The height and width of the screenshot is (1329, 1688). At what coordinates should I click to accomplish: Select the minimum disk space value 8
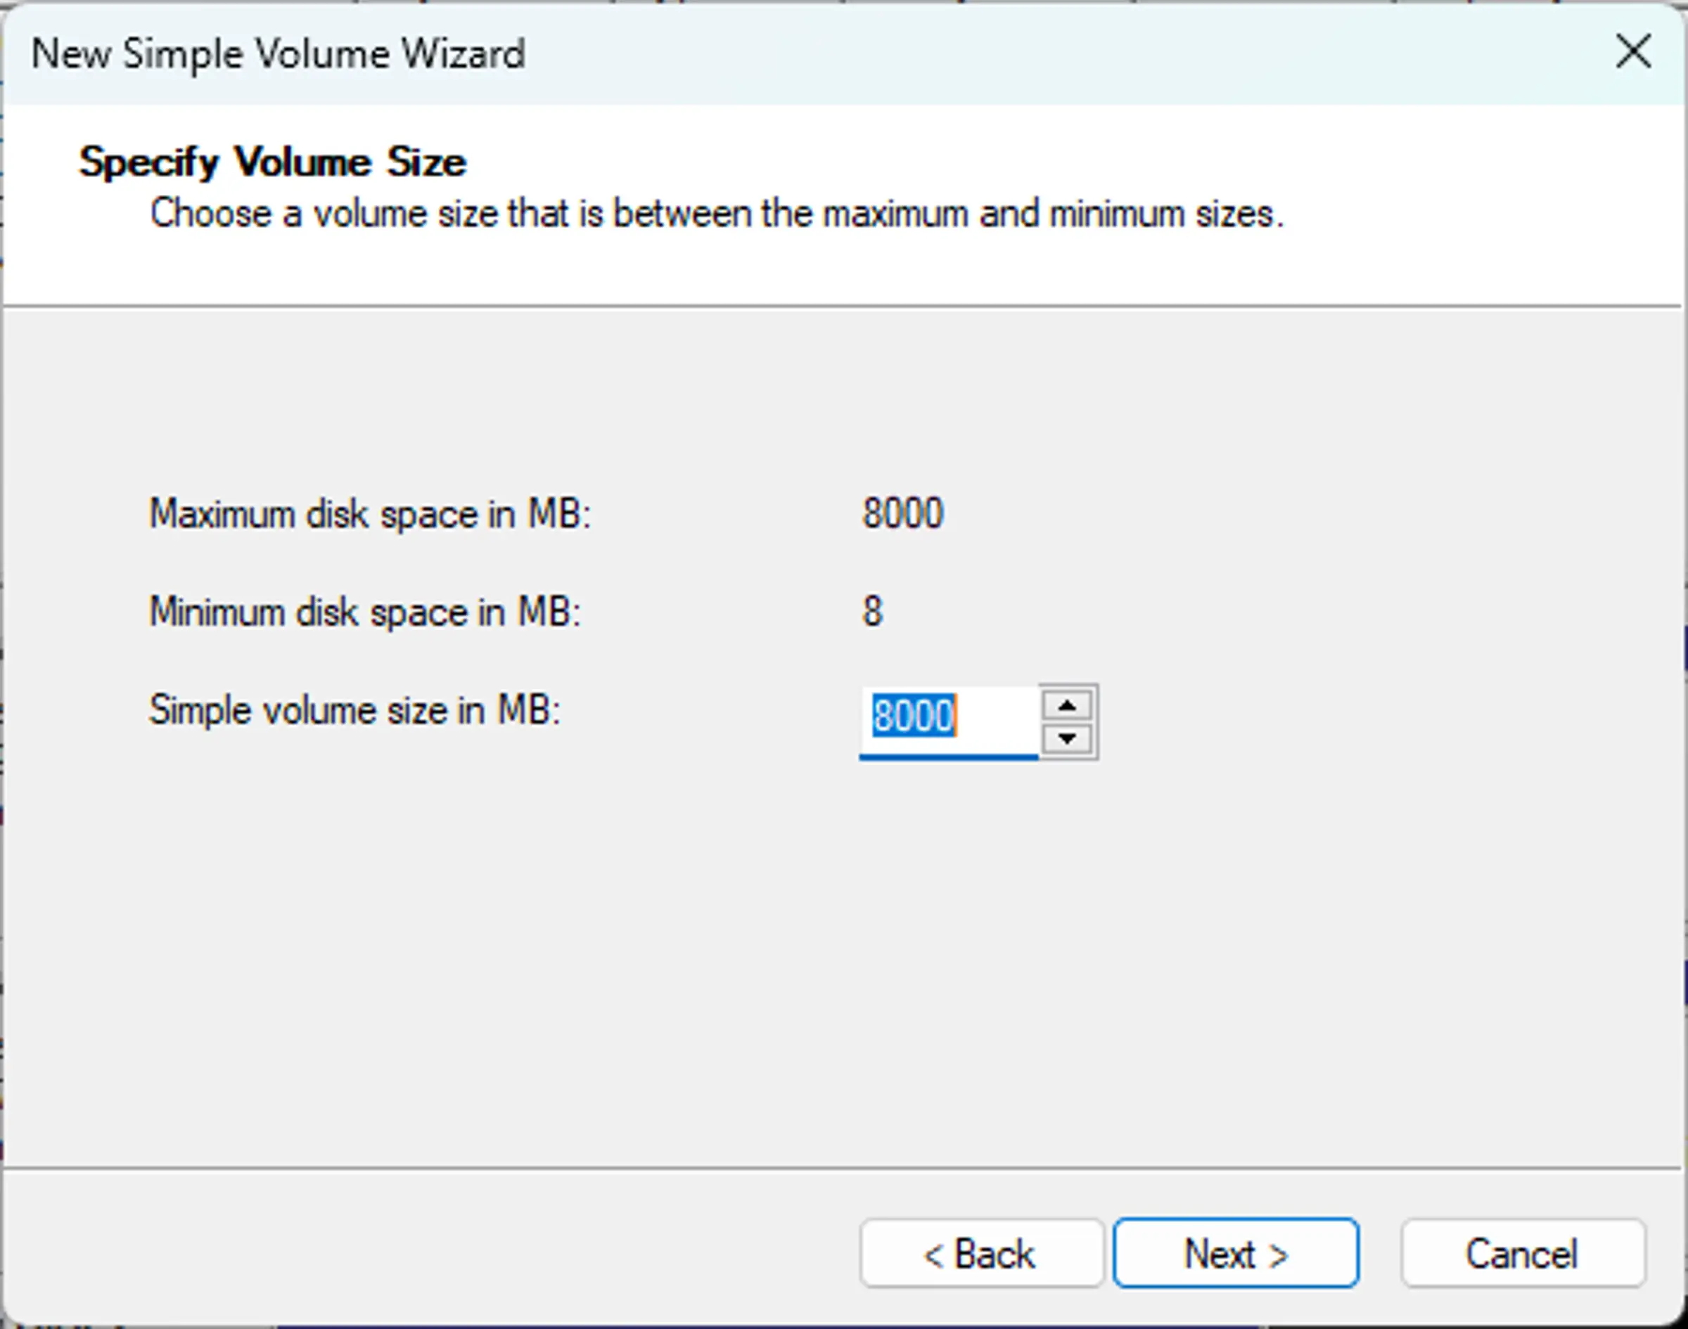click(872, 612)
